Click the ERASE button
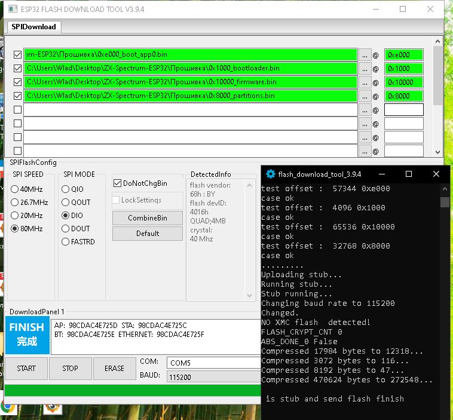The height and width of the screenshot is (420, 453). point(114,368)
